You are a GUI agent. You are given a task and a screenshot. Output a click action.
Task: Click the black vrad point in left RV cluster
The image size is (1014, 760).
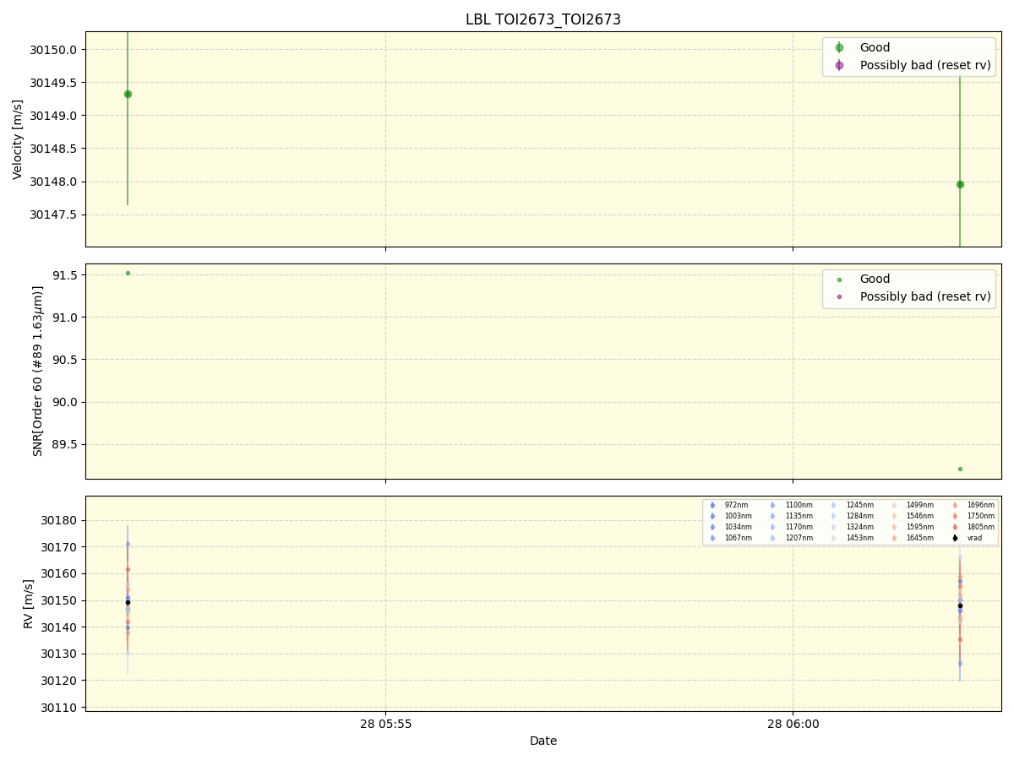coord(128,602)
